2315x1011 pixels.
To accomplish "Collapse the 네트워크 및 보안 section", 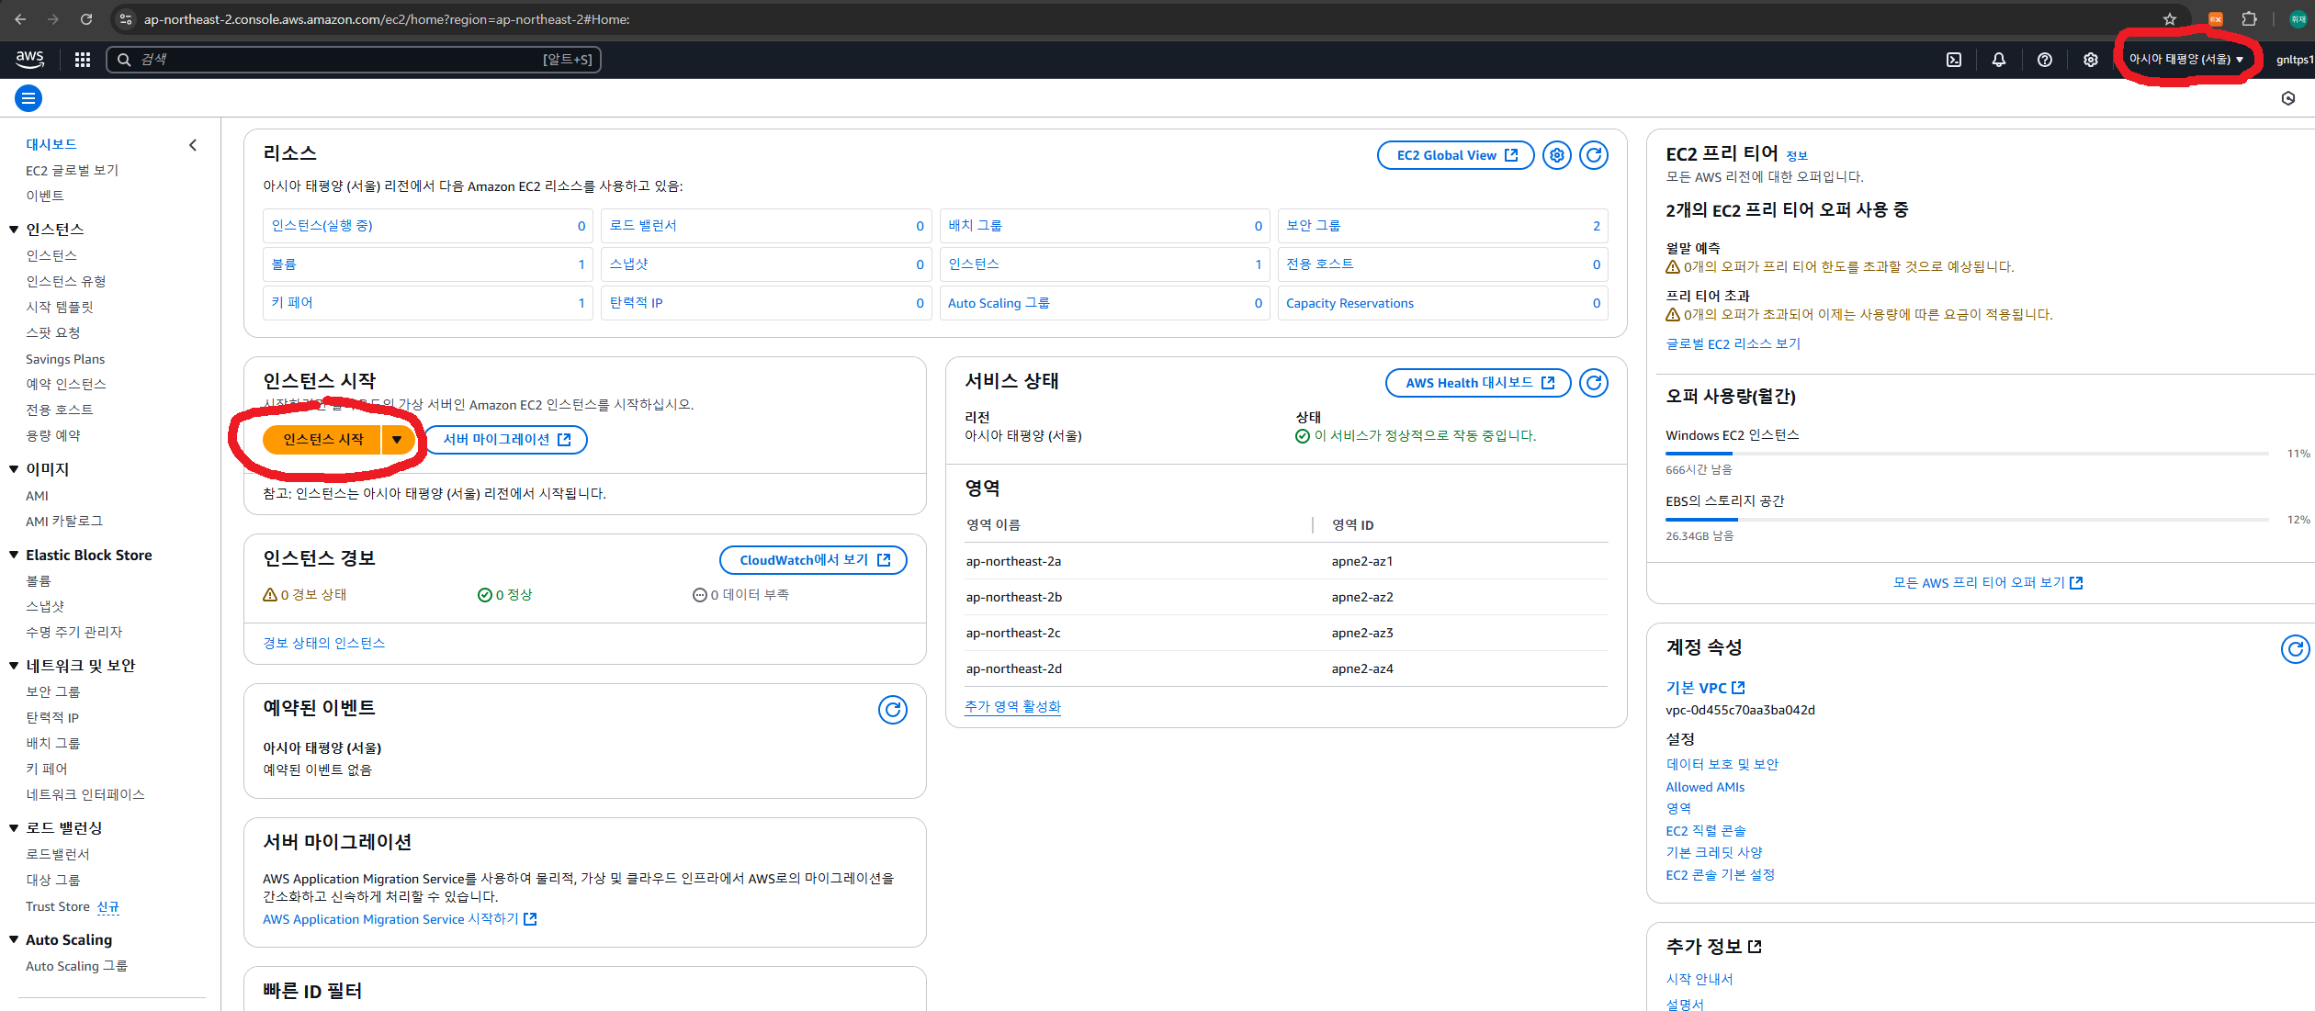I will point(14,666).
